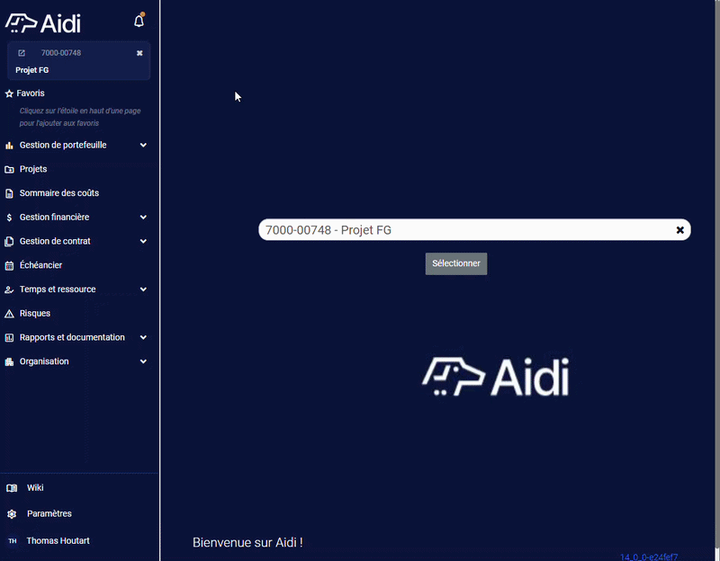Click the Organisation building icon

(x=9, y=362)
